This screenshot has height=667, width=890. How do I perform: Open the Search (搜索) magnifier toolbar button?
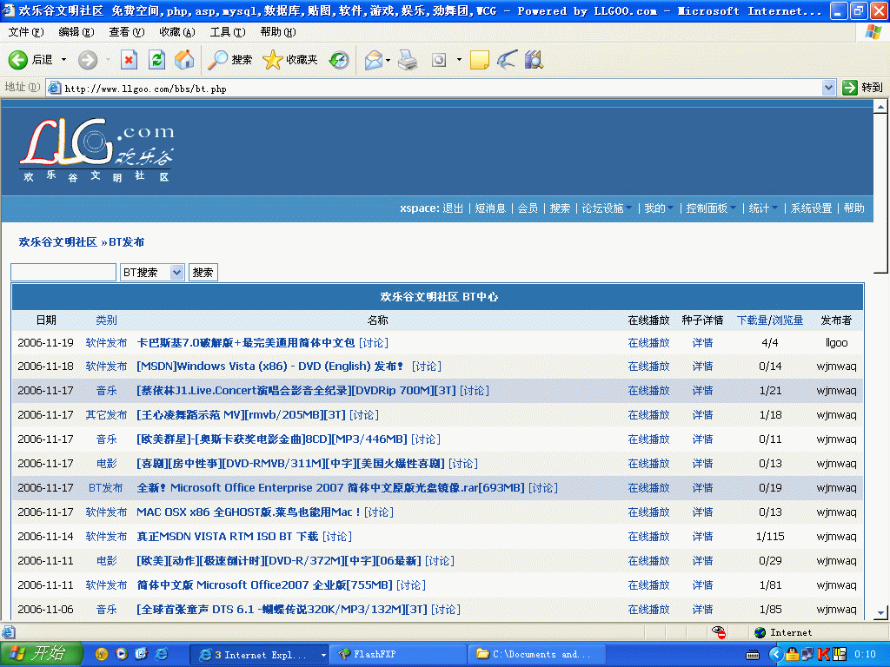[229, 60]
